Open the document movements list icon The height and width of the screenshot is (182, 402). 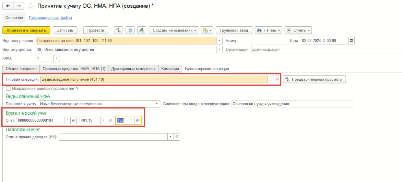pos(130,30)
